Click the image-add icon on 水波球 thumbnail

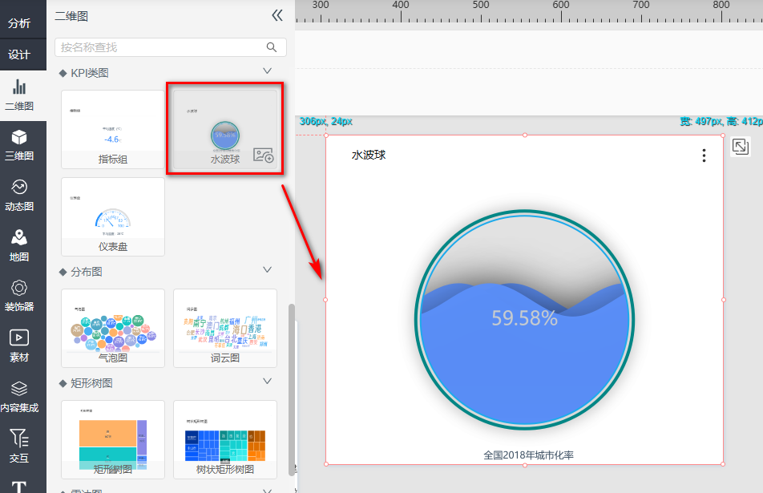click(264, 156)
